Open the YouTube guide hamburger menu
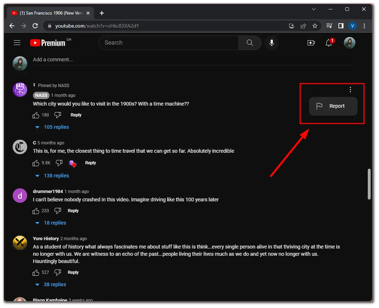The height and width of the screenshot is (308, 379). [17, 43]
